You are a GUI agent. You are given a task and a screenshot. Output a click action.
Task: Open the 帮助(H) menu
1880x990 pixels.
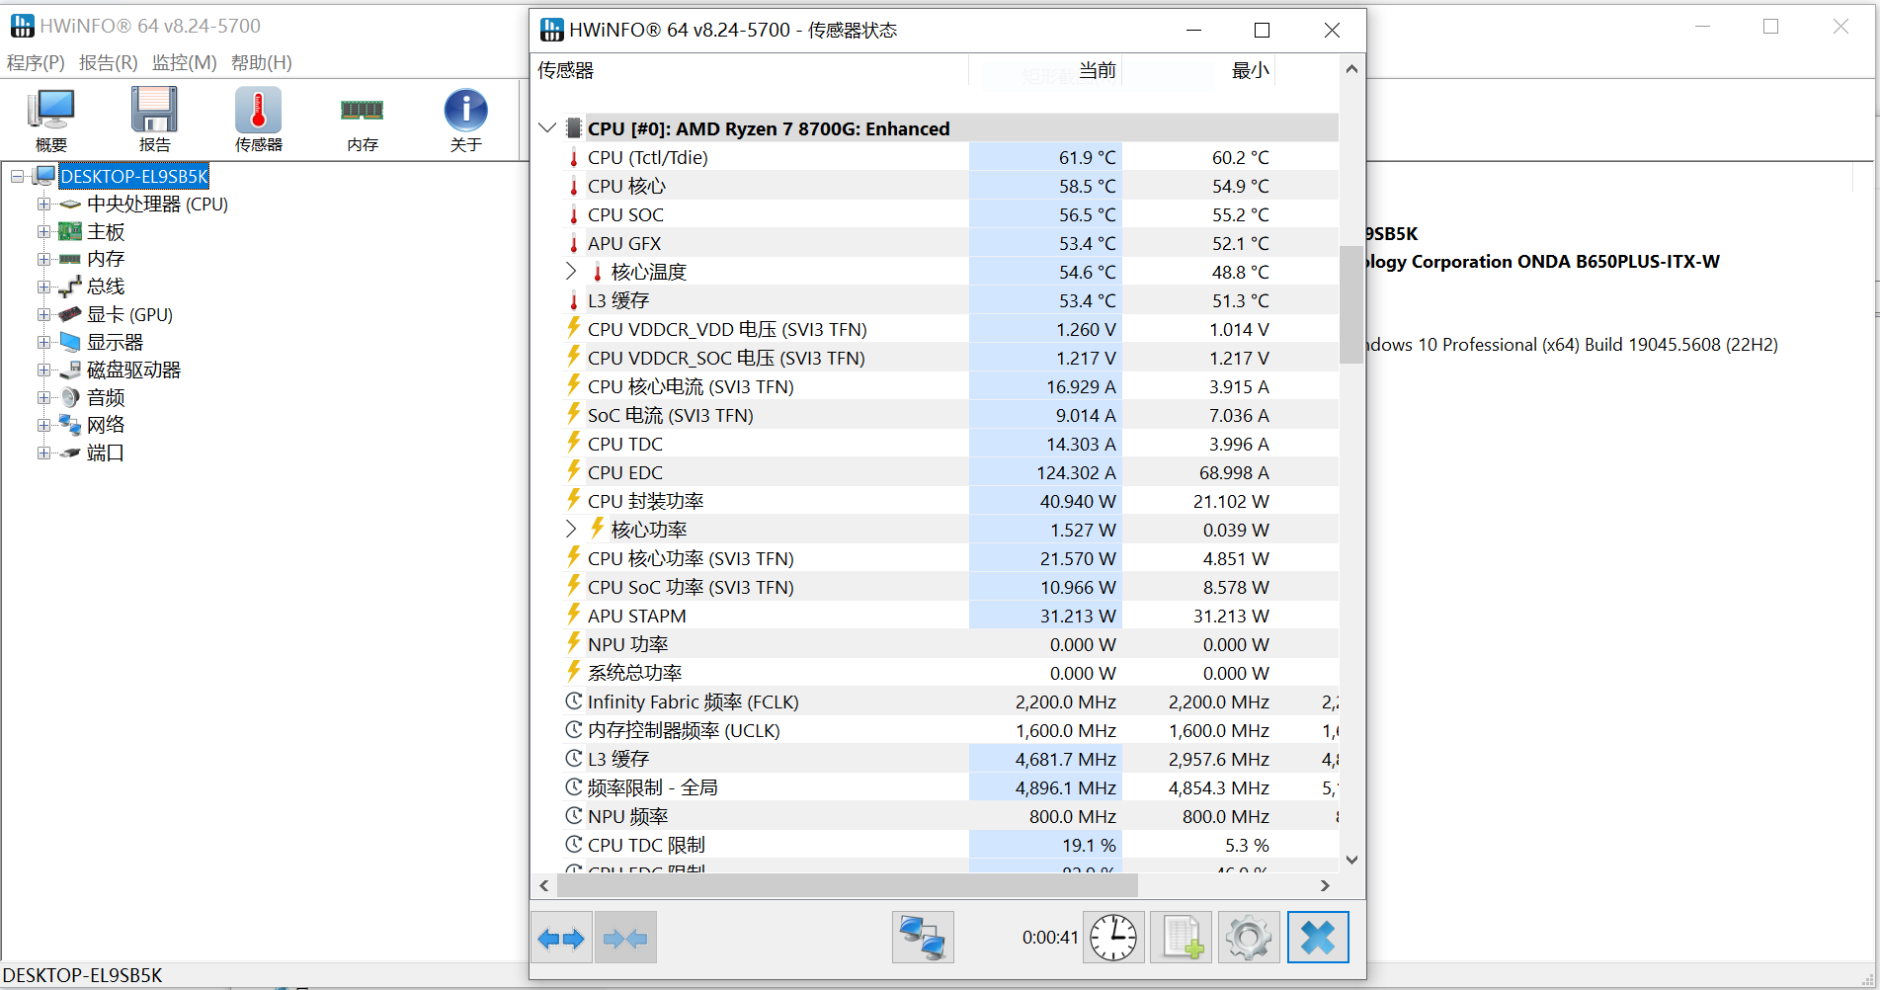(x=261, y=62)
